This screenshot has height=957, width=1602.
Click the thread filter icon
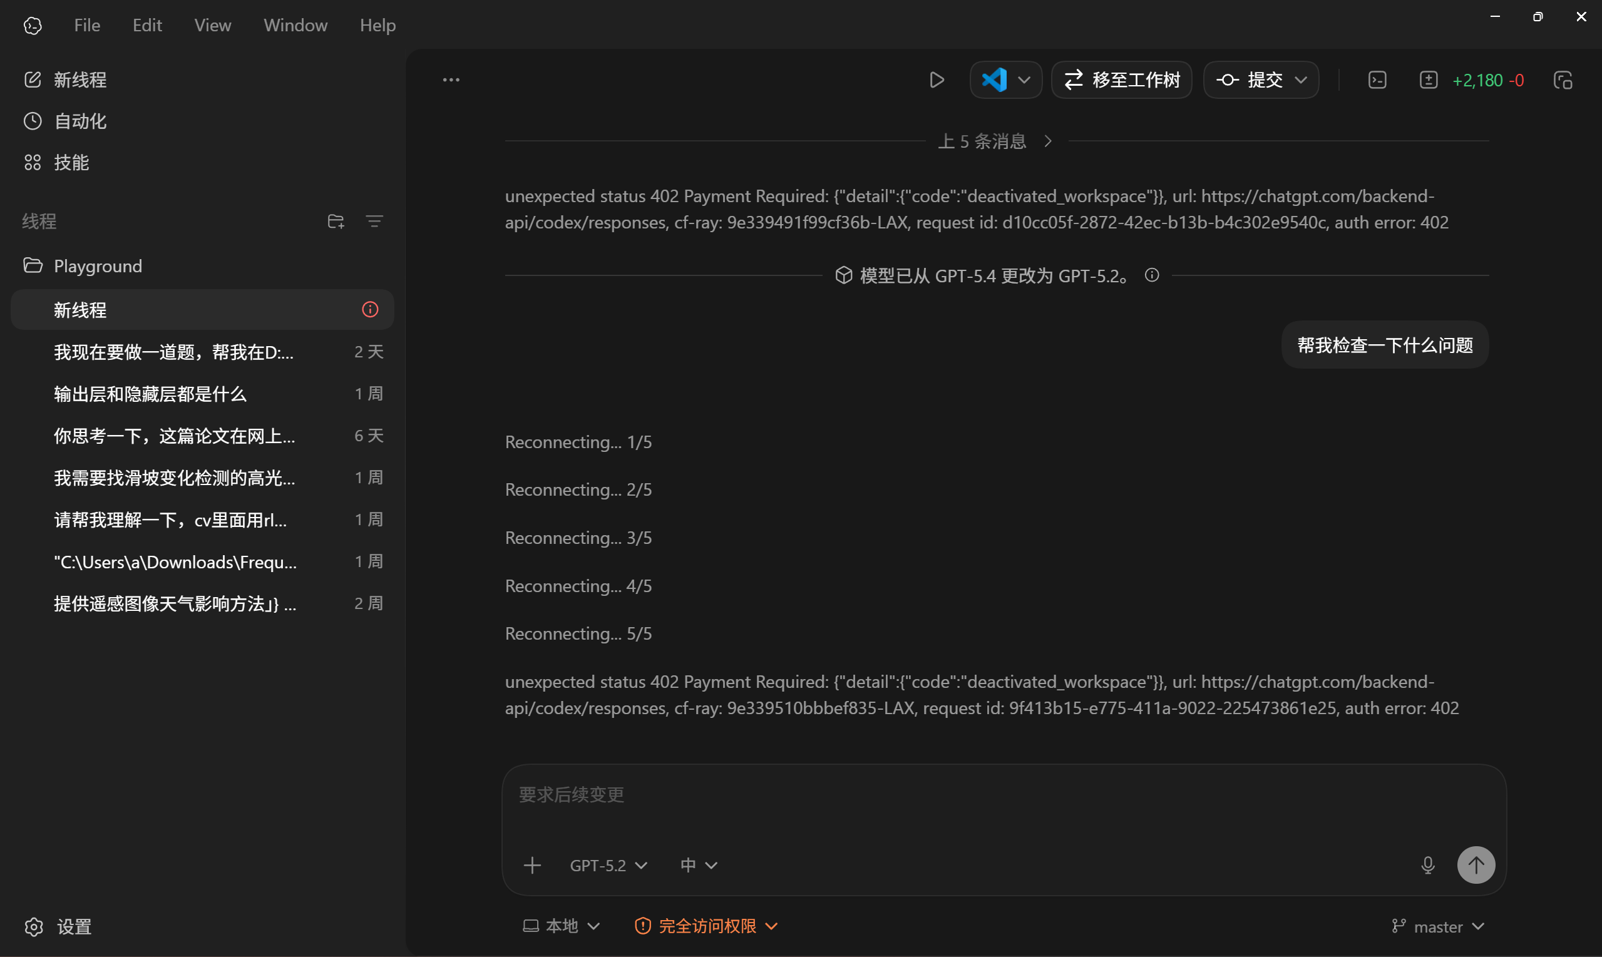(374, 221)
